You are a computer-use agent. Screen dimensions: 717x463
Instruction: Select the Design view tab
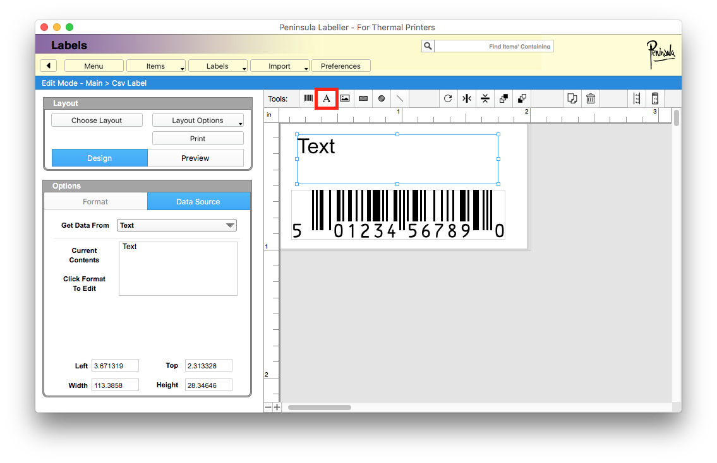pos(100,158)
